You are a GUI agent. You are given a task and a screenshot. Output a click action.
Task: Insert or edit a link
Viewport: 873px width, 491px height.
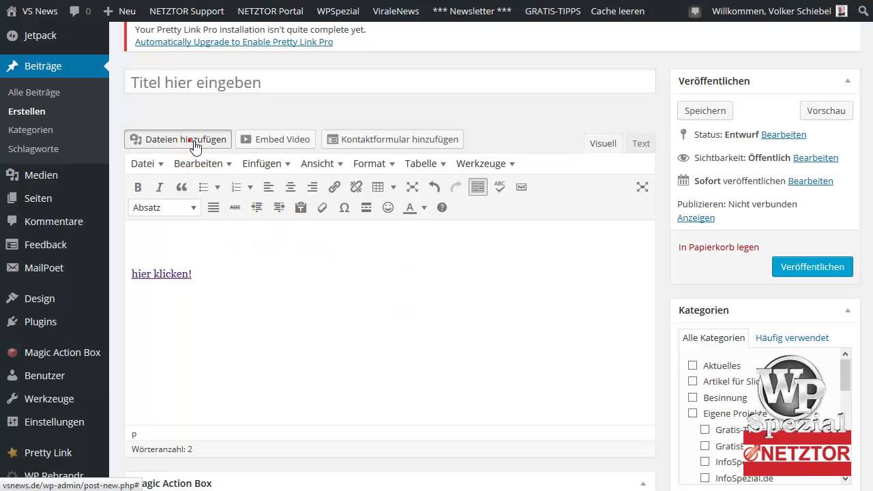(x=334, y=187)
